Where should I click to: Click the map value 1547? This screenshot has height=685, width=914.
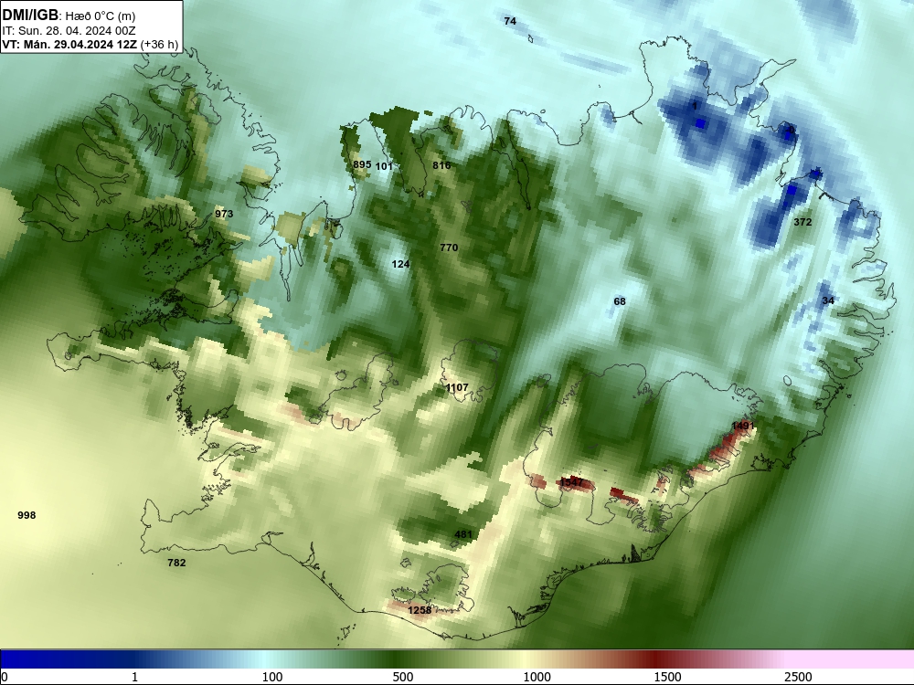point(571,482)
